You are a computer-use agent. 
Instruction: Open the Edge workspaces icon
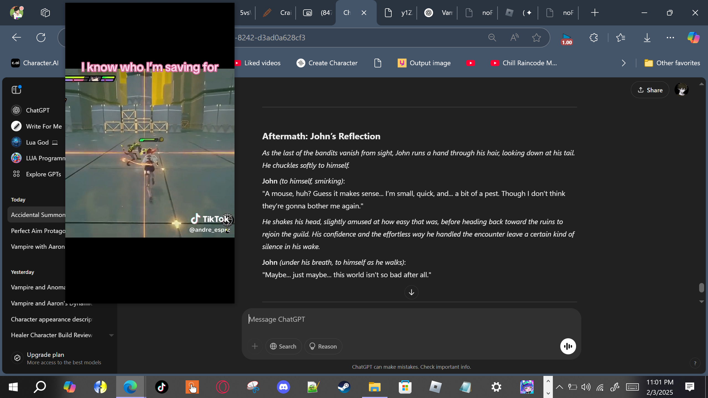[x=45, y=13]
